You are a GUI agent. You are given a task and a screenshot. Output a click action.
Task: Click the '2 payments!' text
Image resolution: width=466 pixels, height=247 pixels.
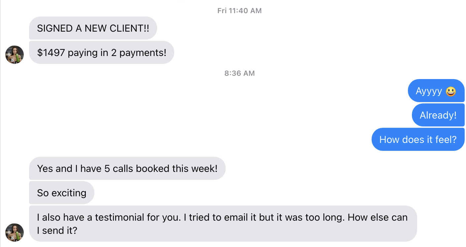pos(139,53)
